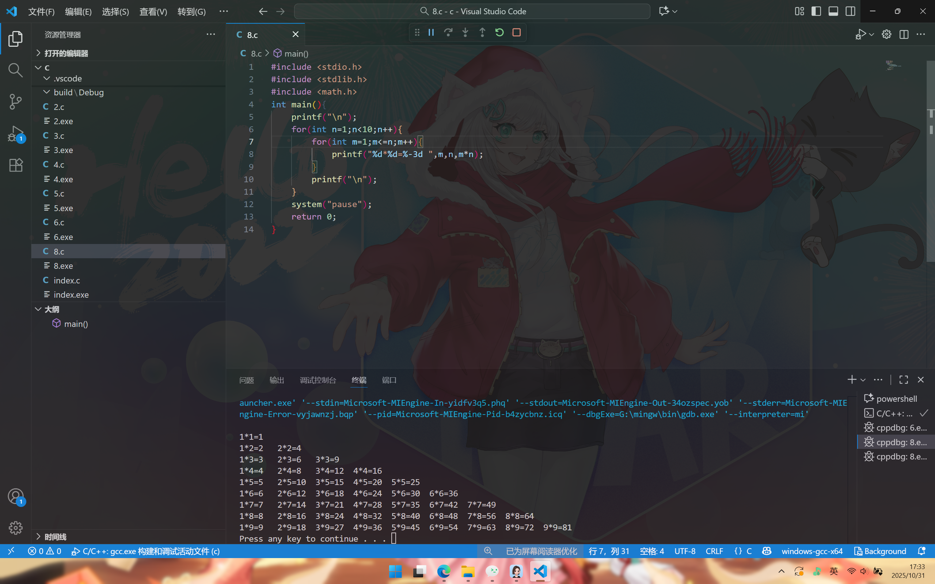Image resolution: width=935 pixels, height=584 pixels.
Task: Click CRLF line ending in status bar
Action: click(714, 551)
